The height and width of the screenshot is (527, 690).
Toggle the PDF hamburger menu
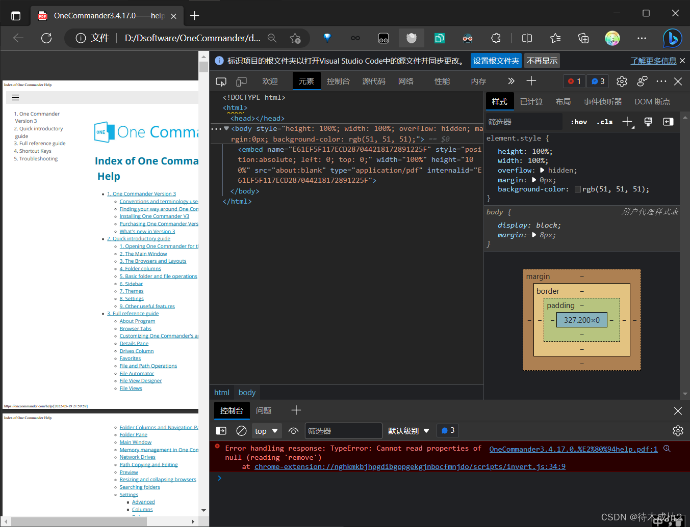tap(15, 98)
